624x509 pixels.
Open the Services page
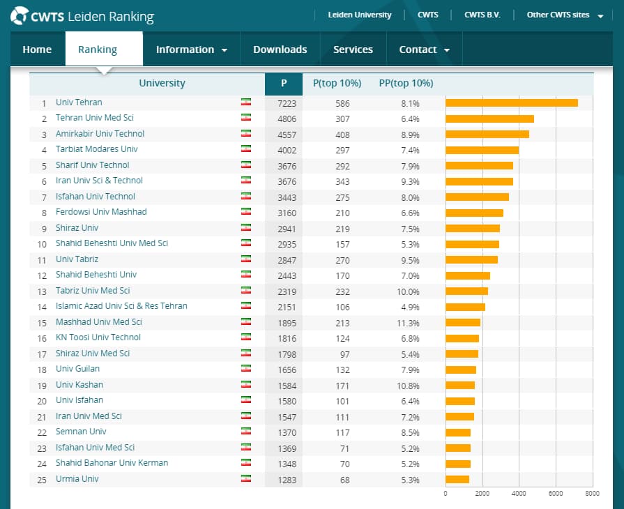point(353,50)
